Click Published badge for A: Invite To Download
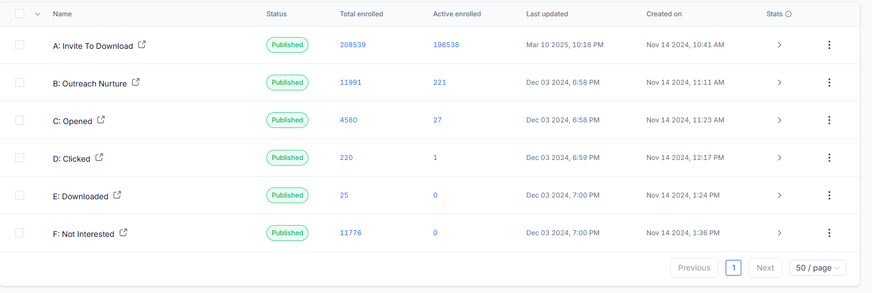 click(287, 45)
